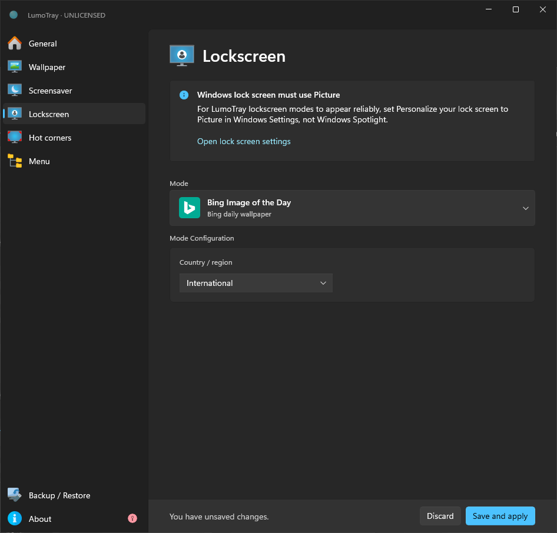Viewport: 557px width, 533px height.
Task: Open the Country / region International dropdown
Action: point(256,283)
